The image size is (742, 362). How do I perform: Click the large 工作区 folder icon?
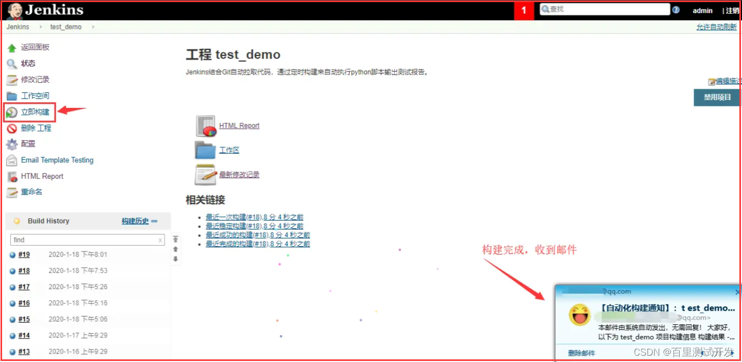[x=205, y=150]
